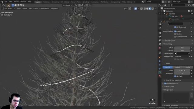Switch to solid viewport shading
The width and height of the screenshot is (194, 109).
[147, 8]
